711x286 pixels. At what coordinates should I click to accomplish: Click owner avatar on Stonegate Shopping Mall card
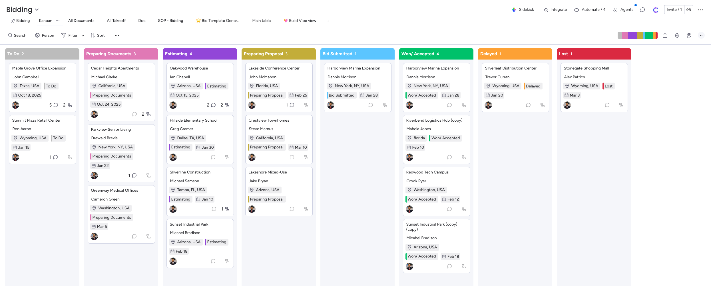pos(567,105)
